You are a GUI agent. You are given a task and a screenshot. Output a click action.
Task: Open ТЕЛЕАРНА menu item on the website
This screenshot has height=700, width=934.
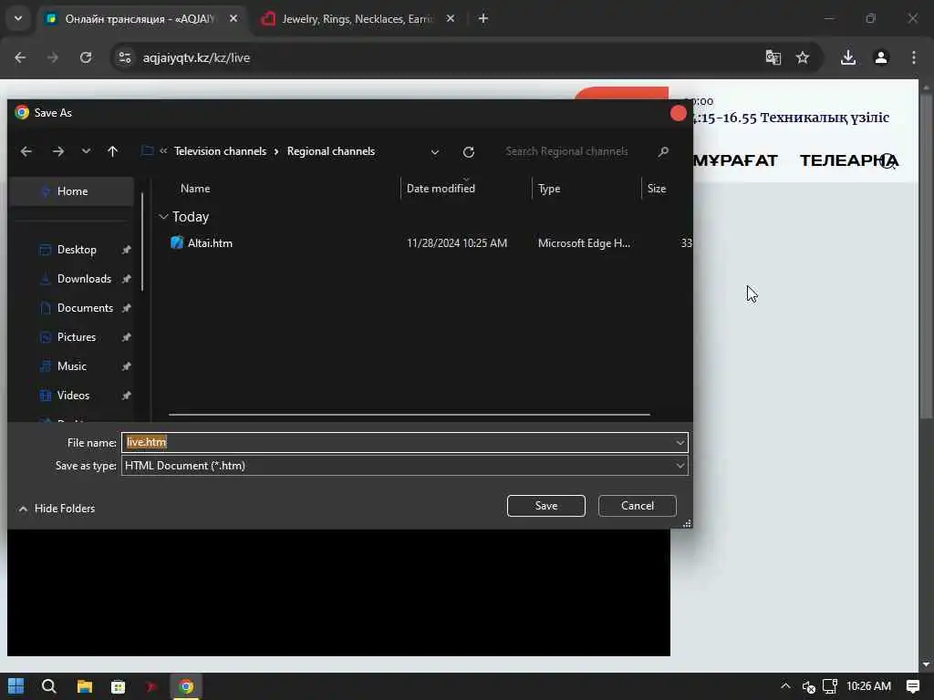tap(849, 160)
